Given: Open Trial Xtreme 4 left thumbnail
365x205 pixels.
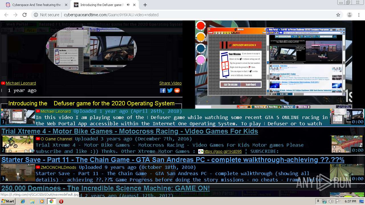Looking at the screenshot, I should [x=18, y=144].
